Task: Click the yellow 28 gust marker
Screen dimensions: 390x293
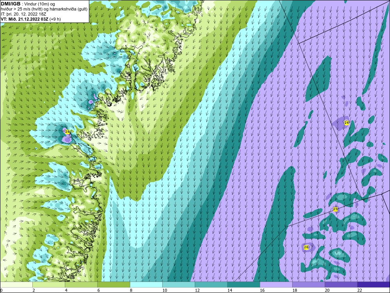Action: point(67,132)
